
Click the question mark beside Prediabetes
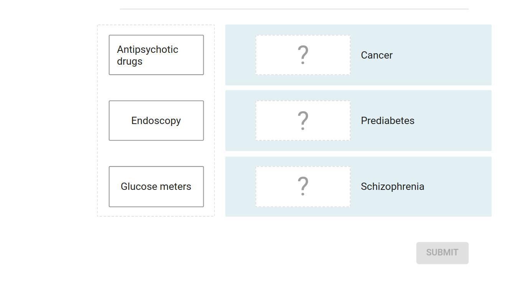303,121
